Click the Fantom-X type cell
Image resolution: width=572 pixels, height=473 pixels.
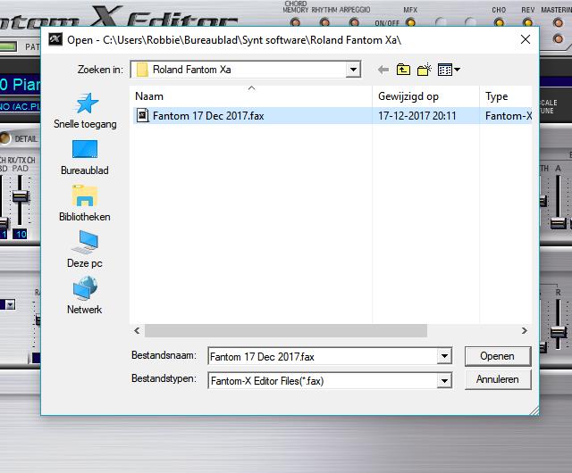tap(509, 116)
